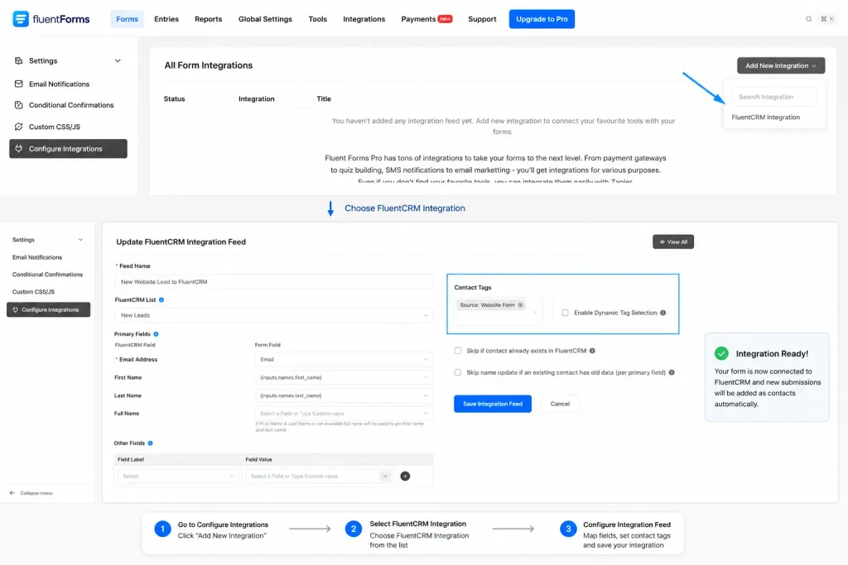Click the Feed Name input field
848x565 pixels.
[273, 281]
